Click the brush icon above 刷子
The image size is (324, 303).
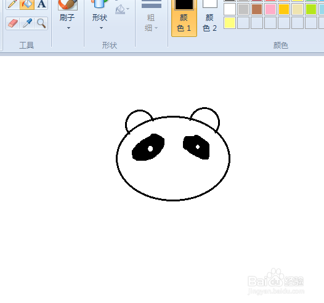pos(68,5)
